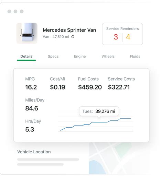Switch to the Specs tab
The image size is (163, 176).
pyautogui.click(x=53, y=56)
